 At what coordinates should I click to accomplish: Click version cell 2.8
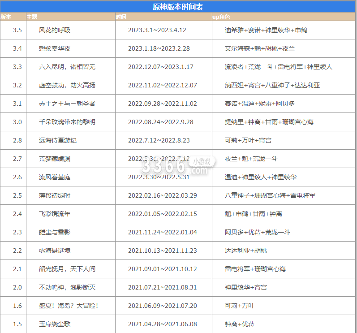coord(17,140)
